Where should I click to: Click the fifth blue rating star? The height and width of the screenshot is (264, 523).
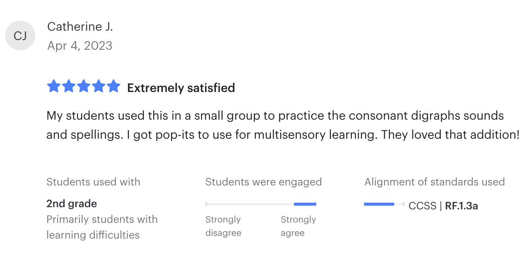[114, 86]
